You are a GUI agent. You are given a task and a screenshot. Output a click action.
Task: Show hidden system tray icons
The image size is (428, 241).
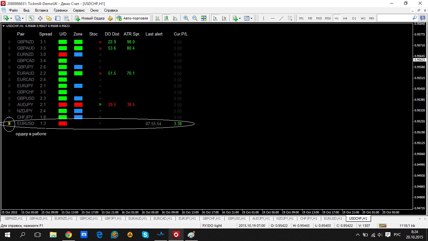coord(358,235)
